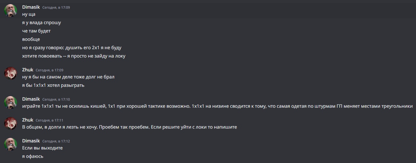Click Dimasik's timestamp "Сегодня, в 17:09"
Image resolution: width=416 pixels, height=163 pixels.
pyautogui.click(x=56, y=7)
